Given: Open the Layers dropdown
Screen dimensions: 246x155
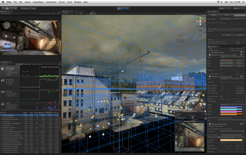Looking at the screenshot, I should 225,8.
